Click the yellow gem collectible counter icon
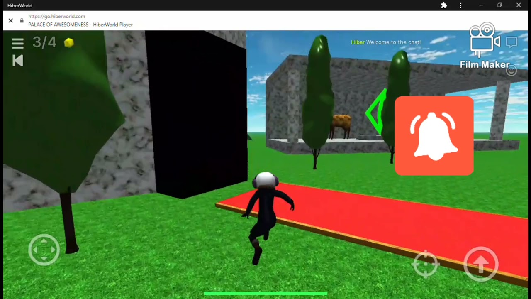 pos(69,42)
